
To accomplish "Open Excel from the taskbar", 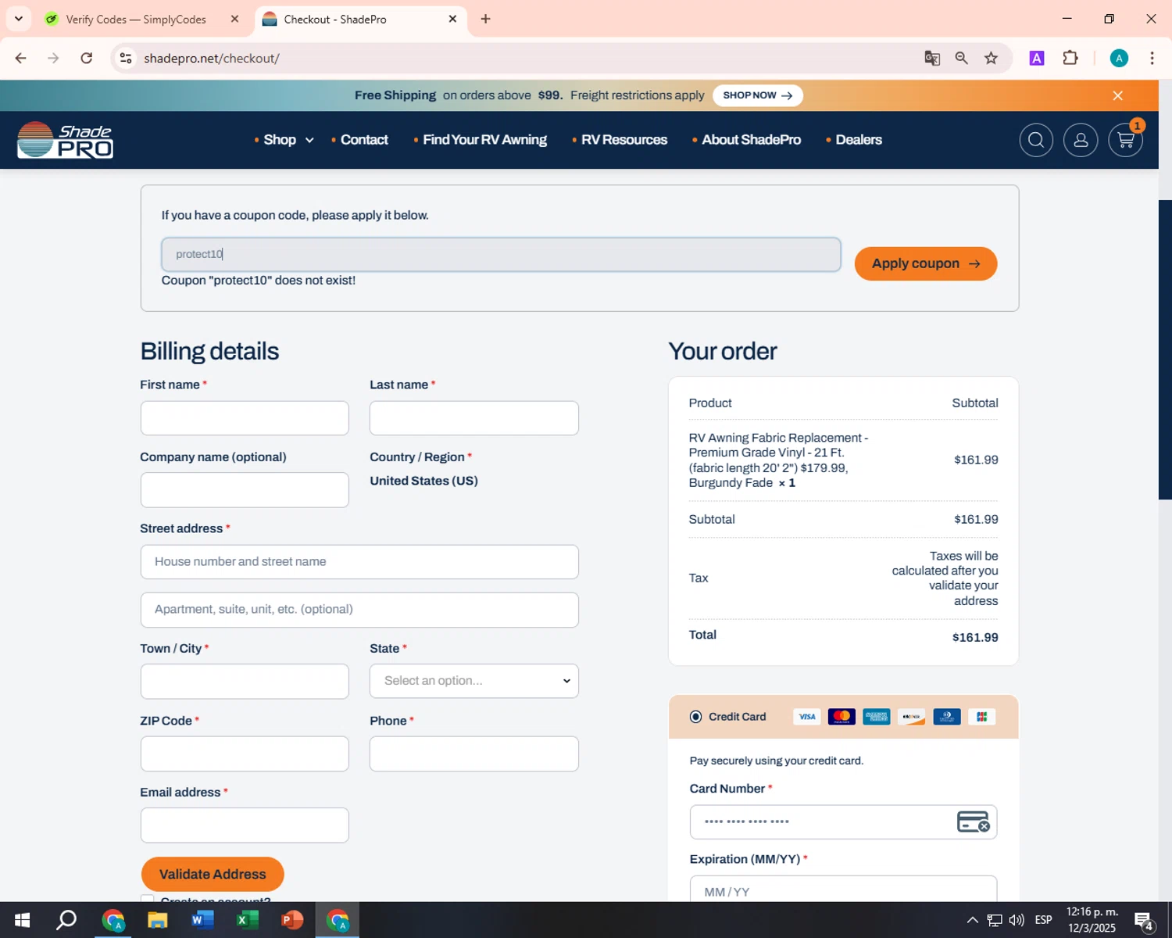I will (247, 920).
